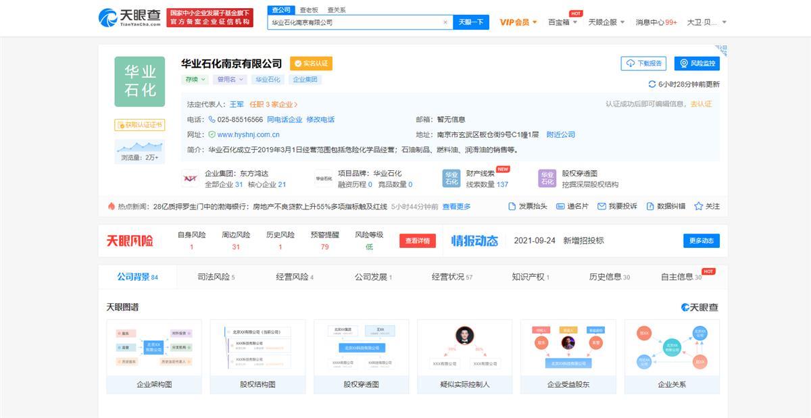
Task: Click the 下载报告 button
Action: click(643, 63)
